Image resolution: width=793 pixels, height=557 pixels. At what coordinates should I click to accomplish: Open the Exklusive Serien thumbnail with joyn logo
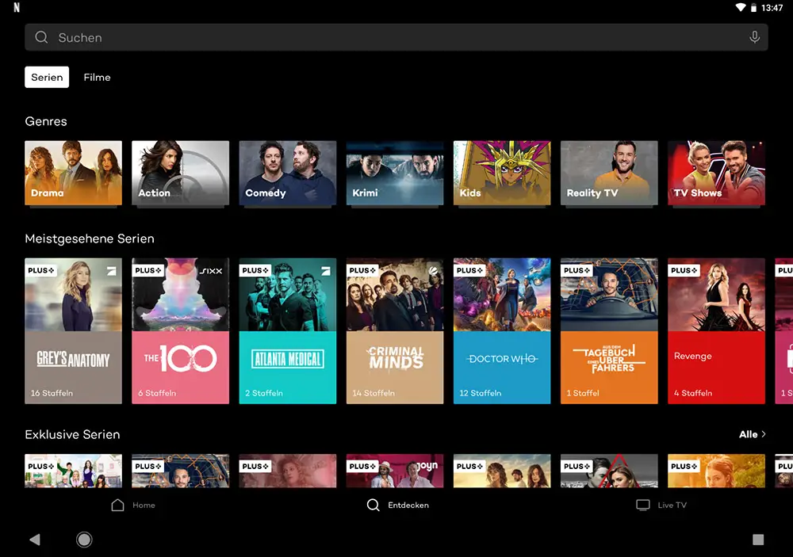pos(395,471)
